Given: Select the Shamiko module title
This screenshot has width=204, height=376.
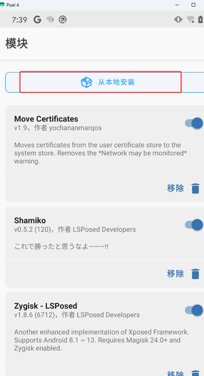Looking at the screenshot, I should (x=30, y=220).
